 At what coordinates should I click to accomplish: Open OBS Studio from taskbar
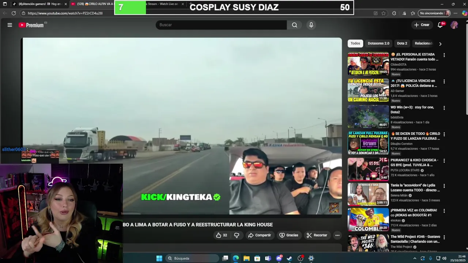coord(301,258)
